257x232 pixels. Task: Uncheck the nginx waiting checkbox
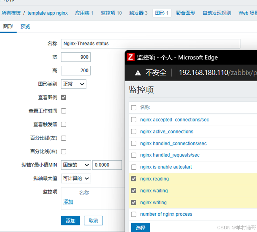pos(134,191)
